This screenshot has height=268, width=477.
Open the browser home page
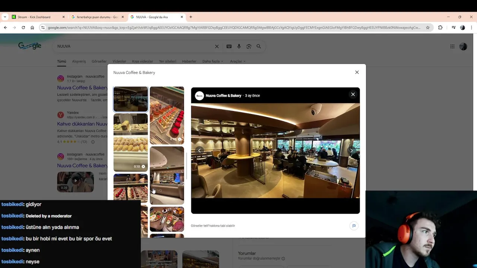(32, 28)
